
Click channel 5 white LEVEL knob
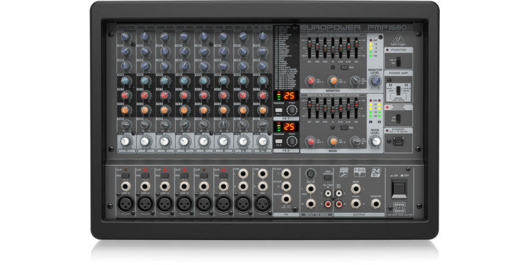point(204,141)
